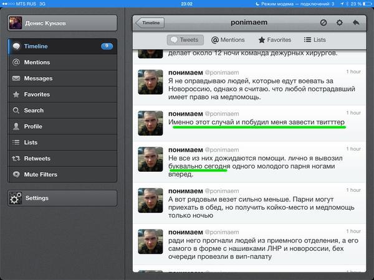Tap the reply arrow icon in header
Image resolution: width=374 pixels, height=280 pixels.
tap(356, 22)
